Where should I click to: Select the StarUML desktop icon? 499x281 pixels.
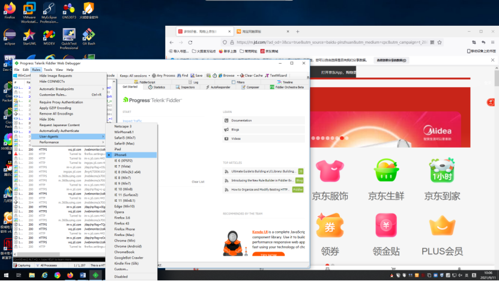[x=29, y=37]
